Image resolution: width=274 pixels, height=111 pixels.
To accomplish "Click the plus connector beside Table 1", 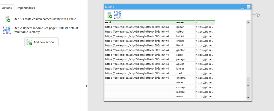I will pos(258,15).
